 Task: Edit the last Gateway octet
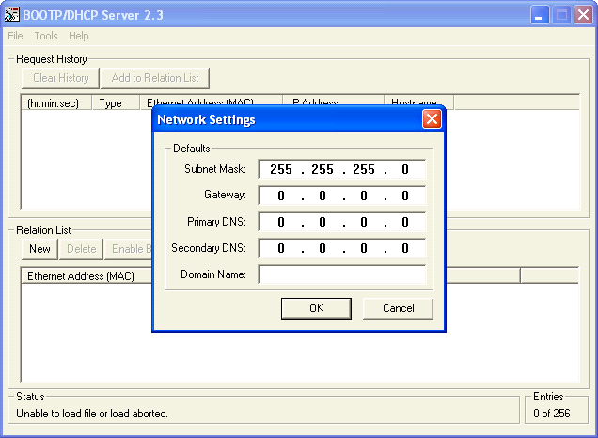[405, 196]
